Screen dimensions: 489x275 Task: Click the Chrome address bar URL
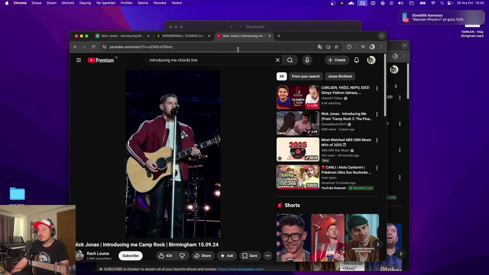click(141, 47)
